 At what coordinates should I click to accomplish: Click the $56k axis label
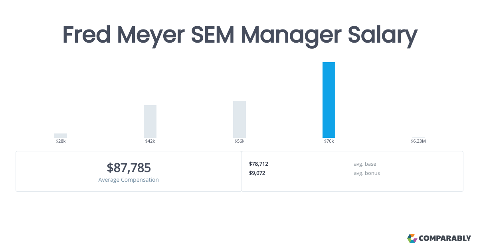pos(239,141)
